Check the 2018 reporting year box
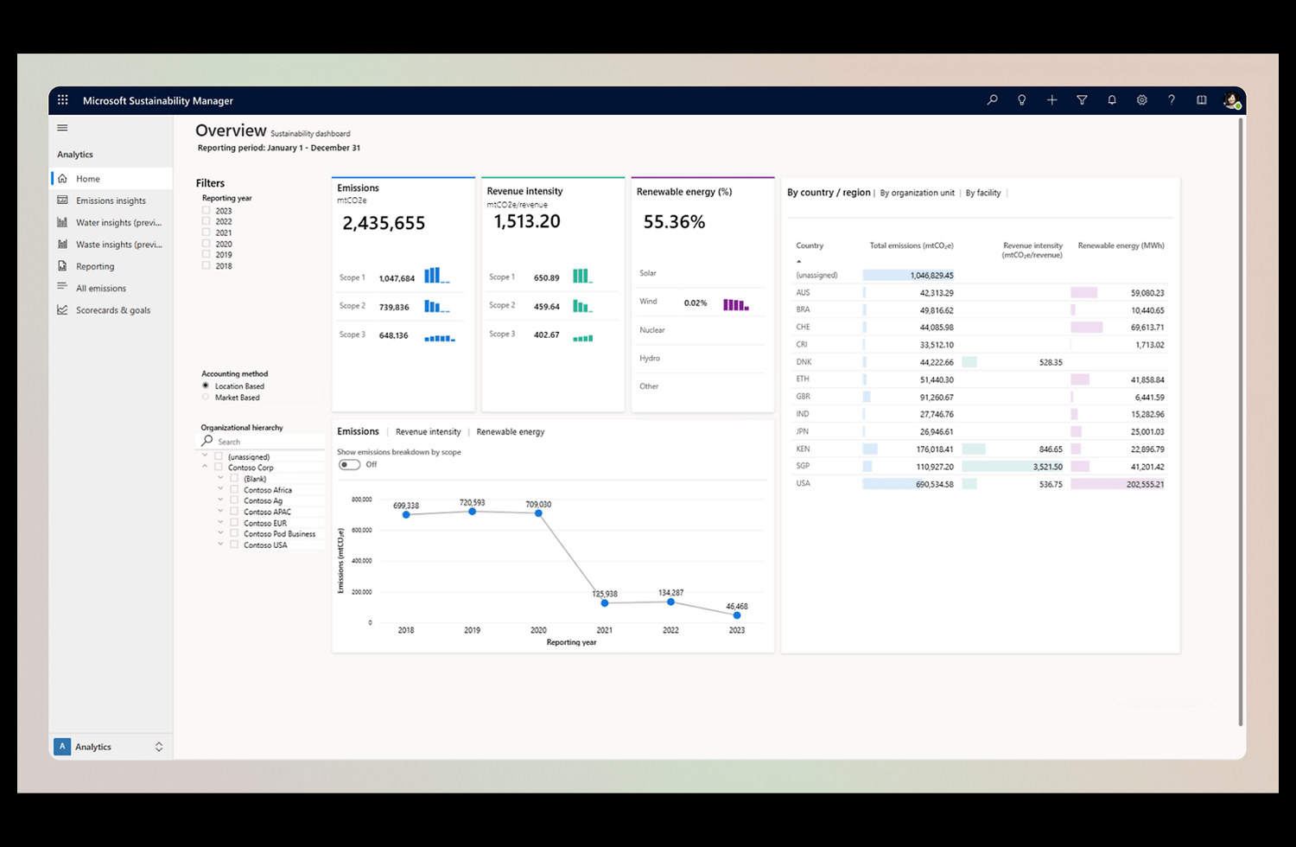Viewport: 1296px width, 847px height. tap(206, 265)
